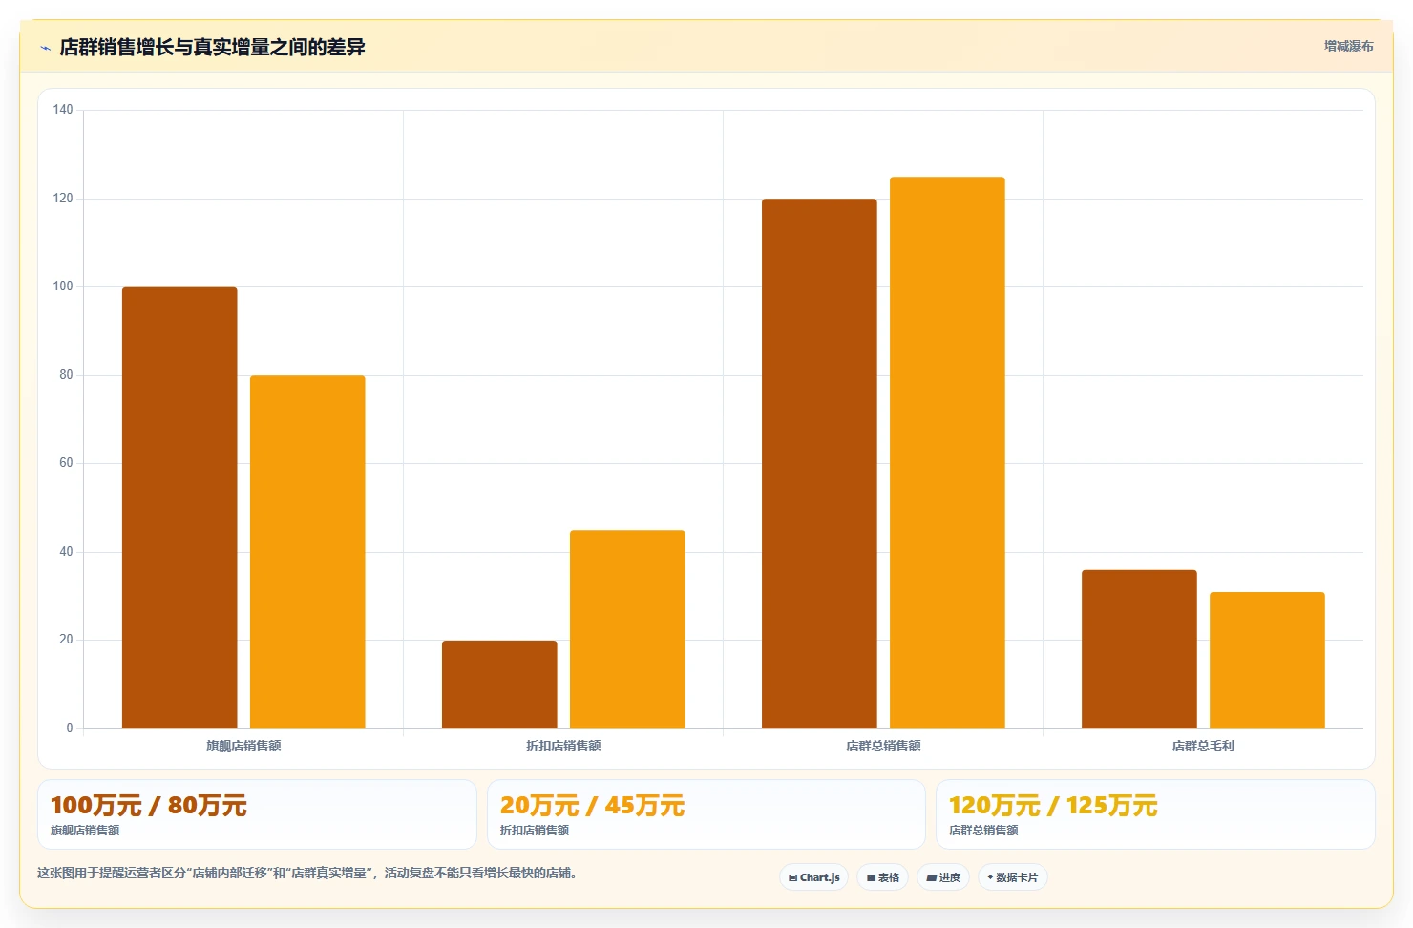The width and height of the screenshot is (1413, 928).
Task: Click the chart title 店群销售增长与真实增量之间的差异
Action: (212, 47)
